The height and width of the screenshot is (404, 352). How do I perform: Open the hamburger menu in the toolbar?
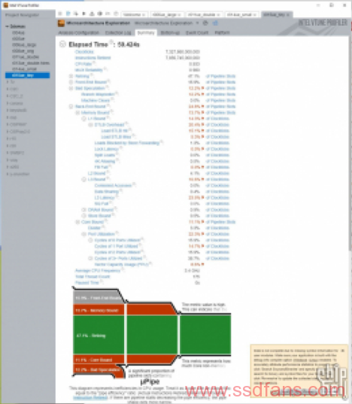click(x=60, y=14)
